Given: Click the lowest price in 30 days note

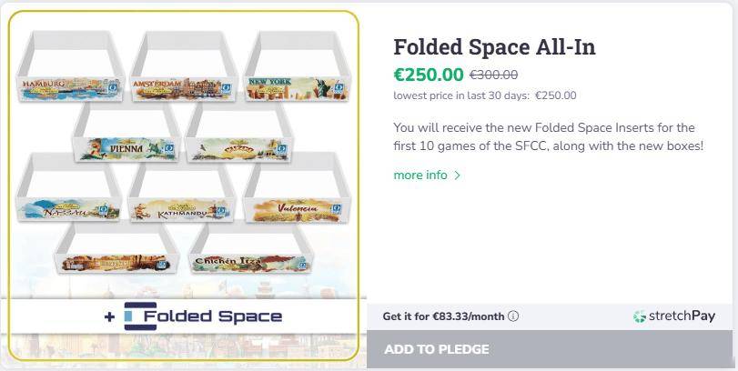Looking at the screenshot, I should pyautogui.click(x=484, y=95).
